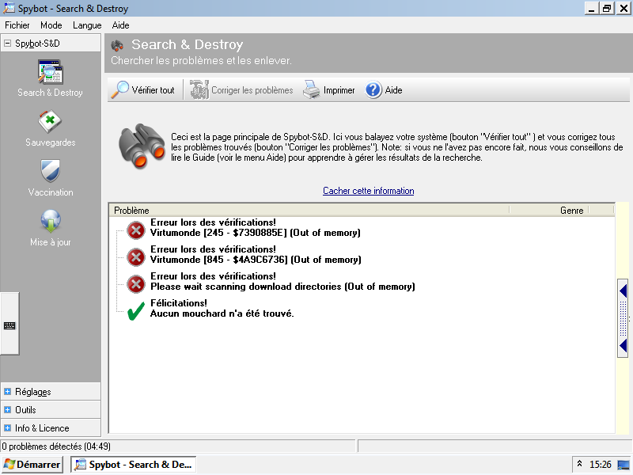Click the lower blue arrow on right panel
Screen dimensions: 633x475
coord(623,346)
